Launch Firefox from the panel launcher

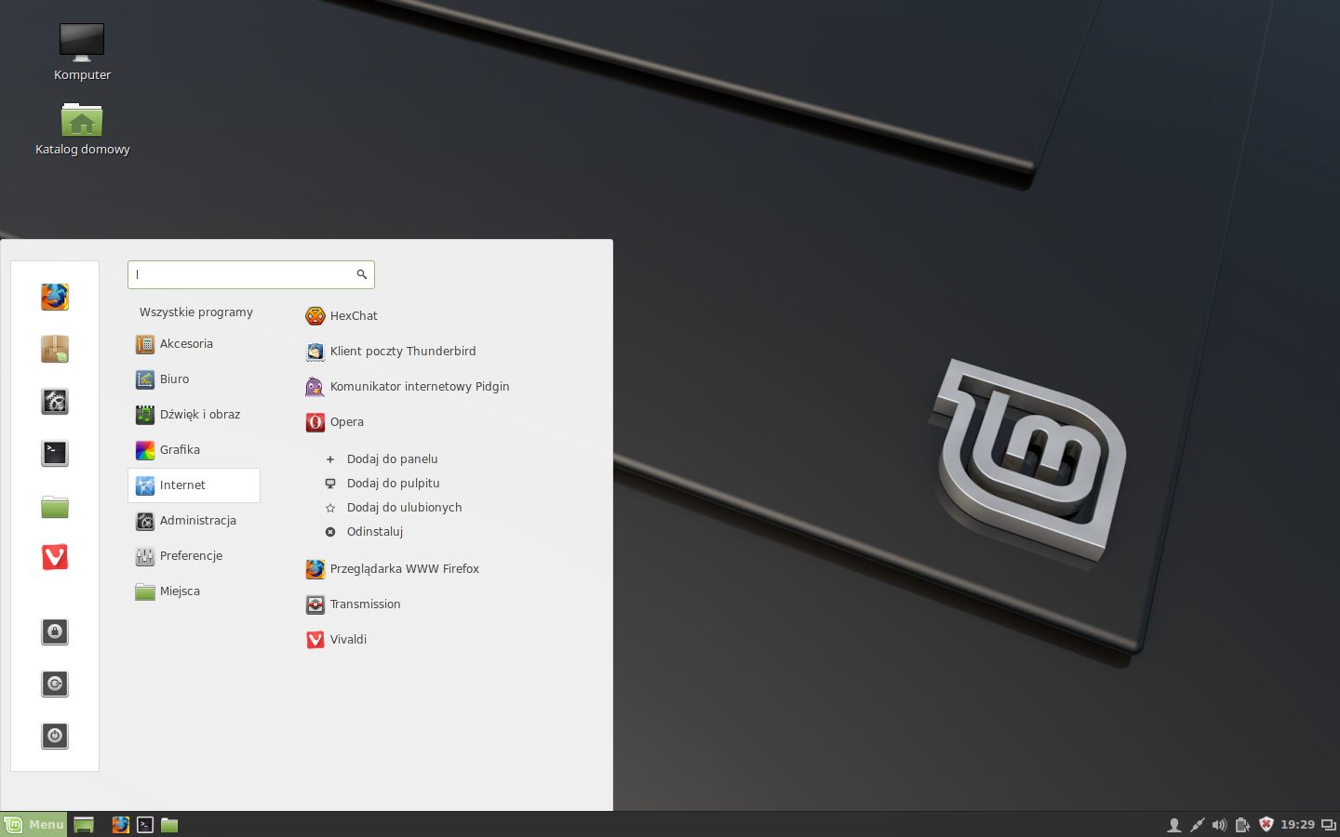(121, 825)
